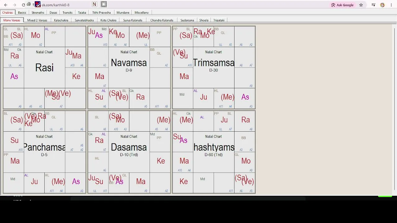Open the Tripataki sub-tab

point(219,20)
